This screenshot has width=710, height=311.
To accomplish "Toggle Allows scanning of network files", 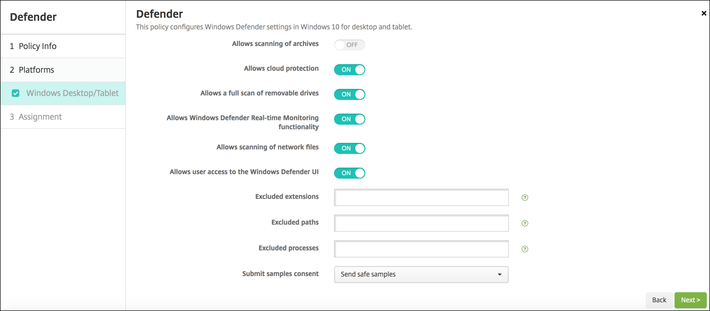I will click(349, 148).
